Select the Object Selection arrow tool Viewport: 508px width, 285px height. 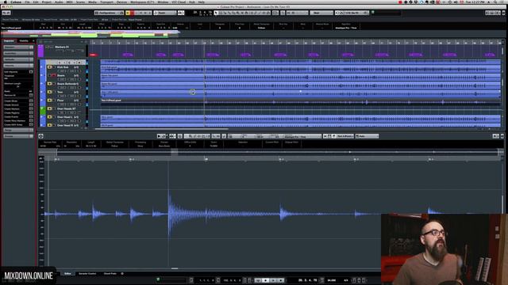216,13
